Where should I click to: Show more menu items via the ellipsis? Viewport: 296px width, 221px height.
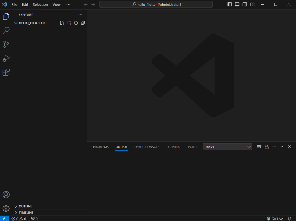click(68, 5)
